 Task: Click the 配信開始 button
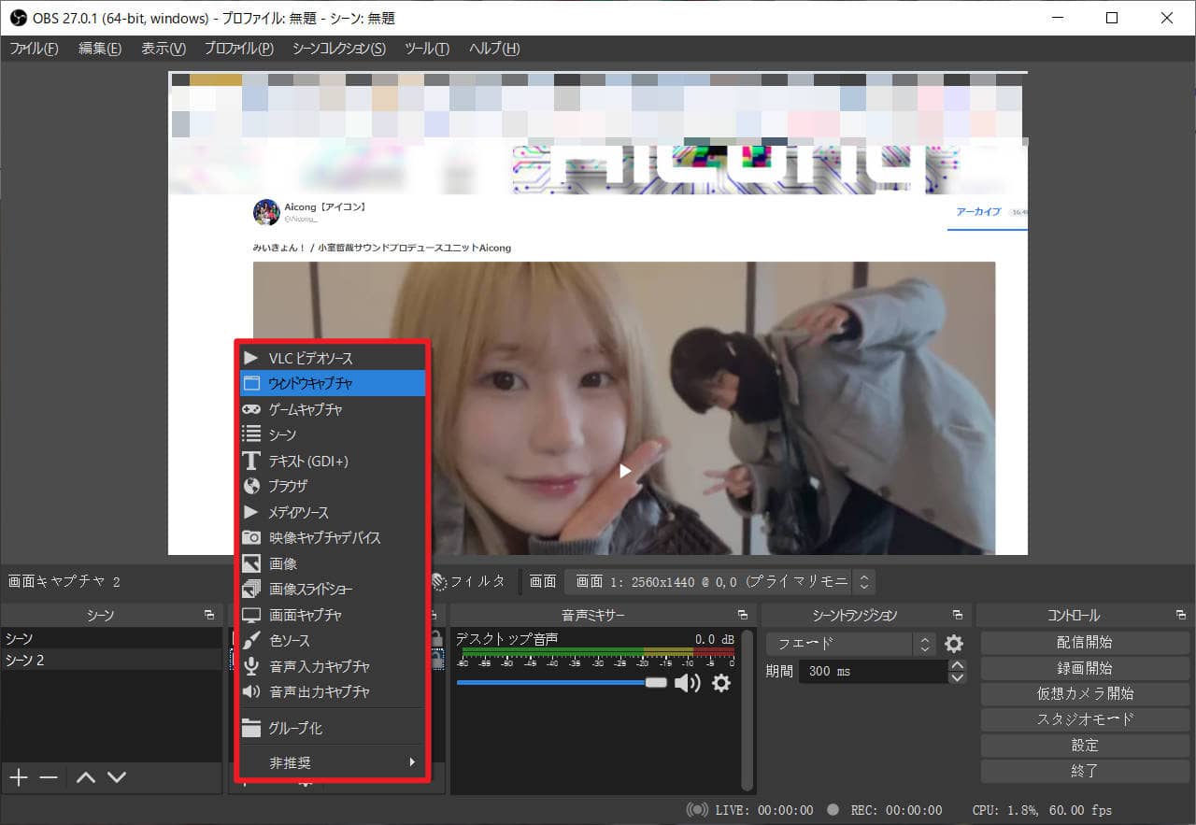pyautogui.click(x=1085, y=643)
